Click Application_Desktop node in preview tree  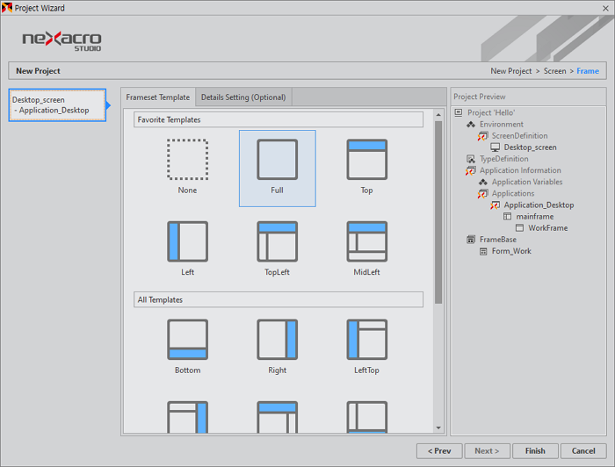(538, 205)
